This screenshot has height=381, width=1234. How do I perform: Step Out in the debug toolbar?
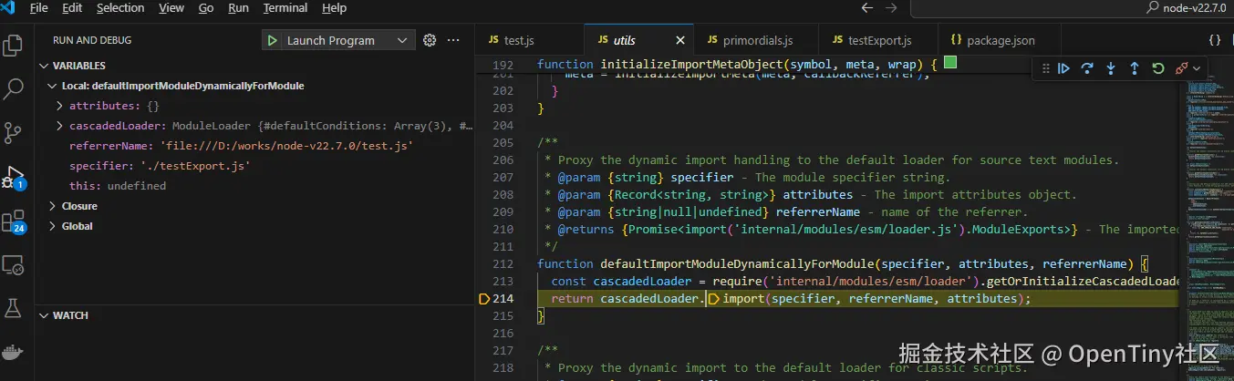point(1135,68)
